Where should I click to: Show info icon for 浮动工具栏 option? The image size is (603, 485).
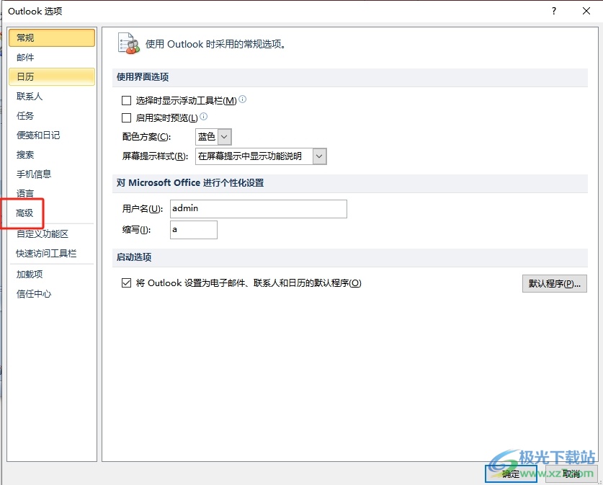pyautogui.click(x=243, y=99)
